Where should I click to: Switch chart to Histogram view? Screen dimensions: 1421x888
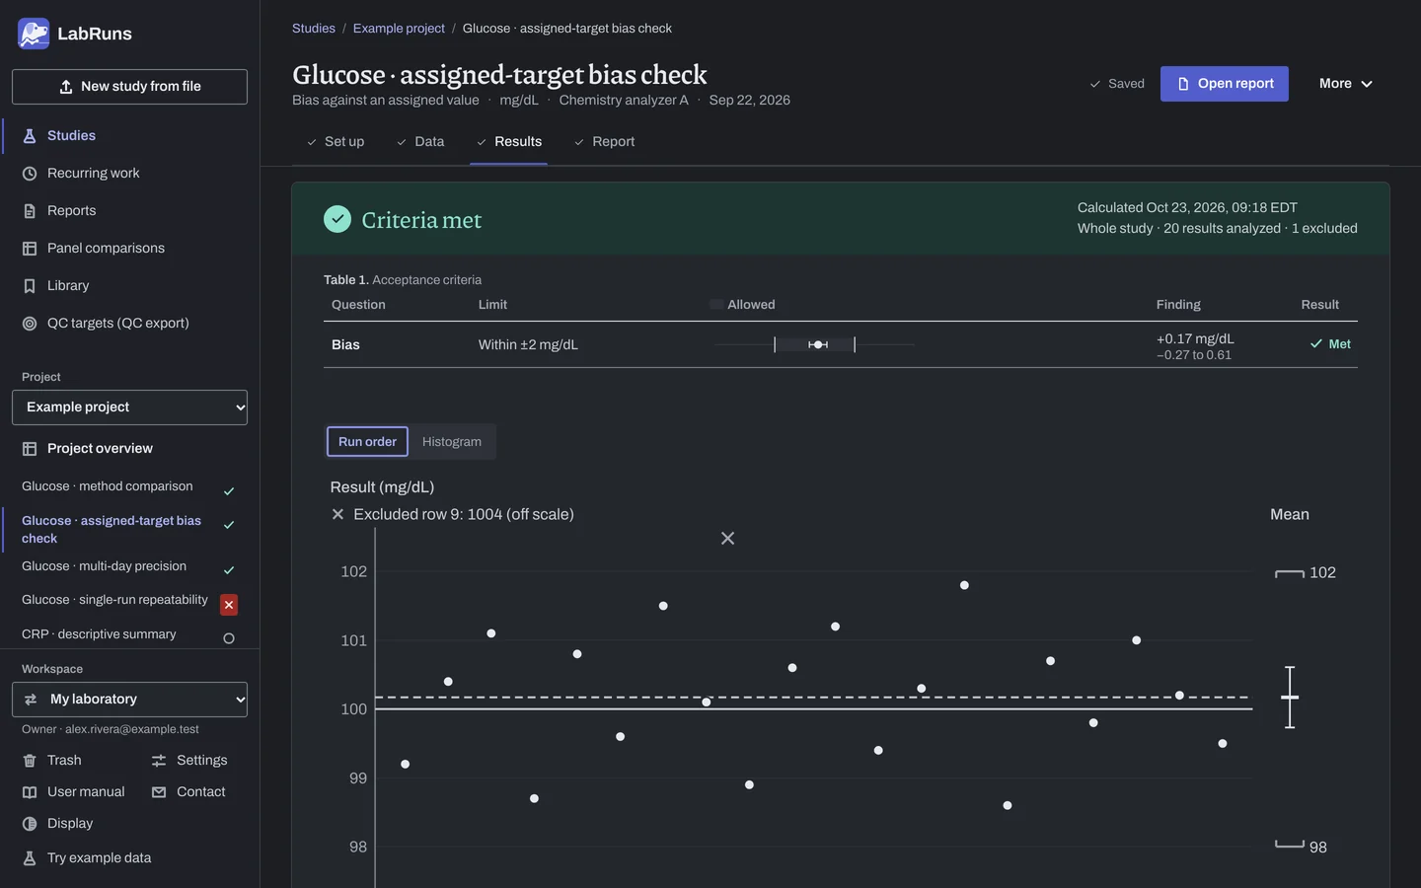pyautogui.click(x=452, y=442)
